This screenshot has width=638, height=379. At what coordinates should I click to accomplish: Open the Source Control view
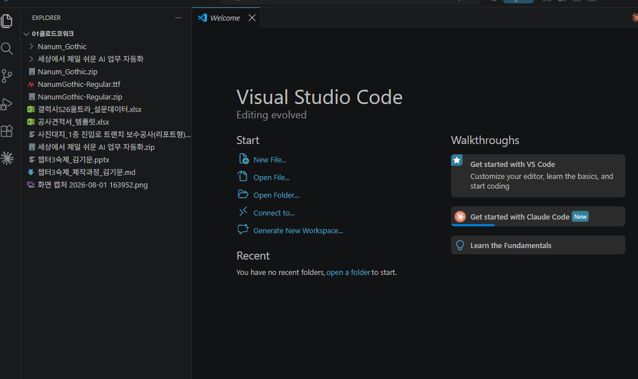7,76
